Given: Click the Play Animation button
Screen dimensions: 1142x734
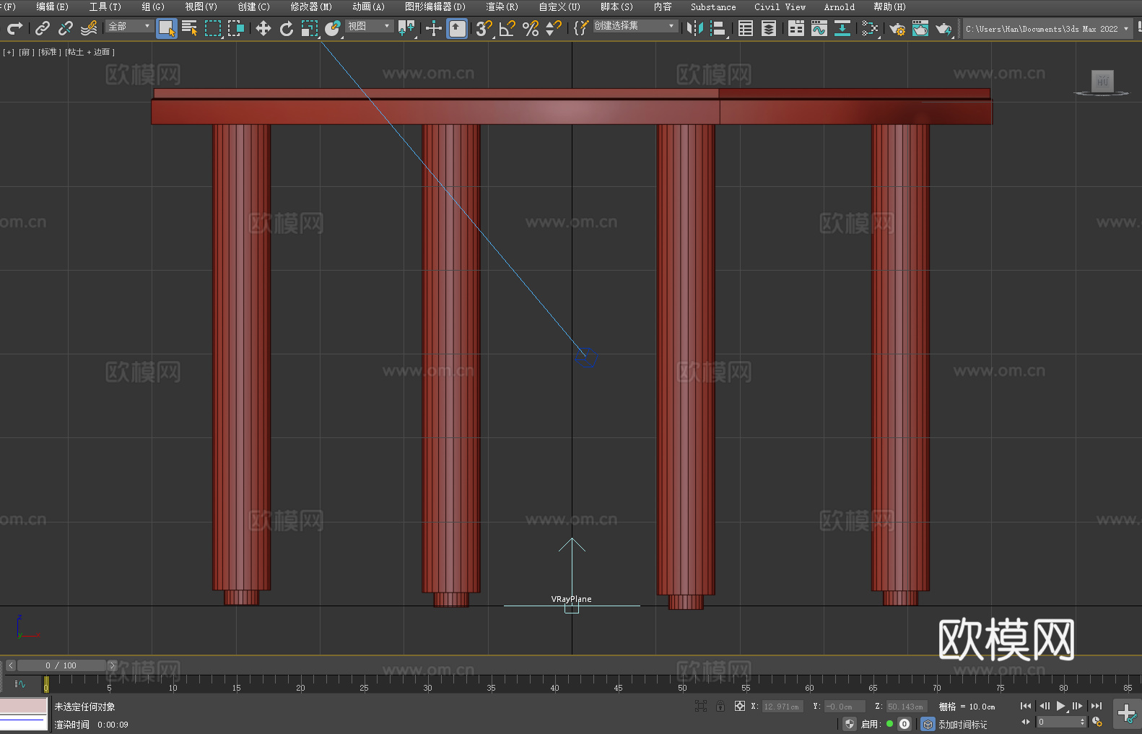Looking at the screenshot, I should (1060, 706).
